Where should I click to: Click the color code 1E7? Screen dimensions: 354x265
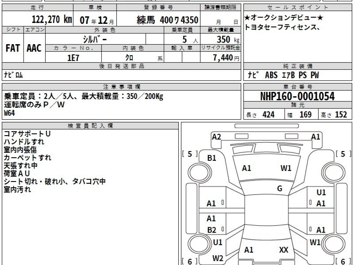[73, 58]
